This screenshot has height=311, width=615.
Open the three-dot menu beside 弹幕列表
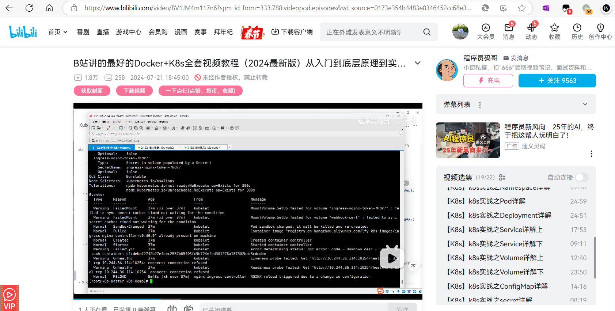click(480, 105)
